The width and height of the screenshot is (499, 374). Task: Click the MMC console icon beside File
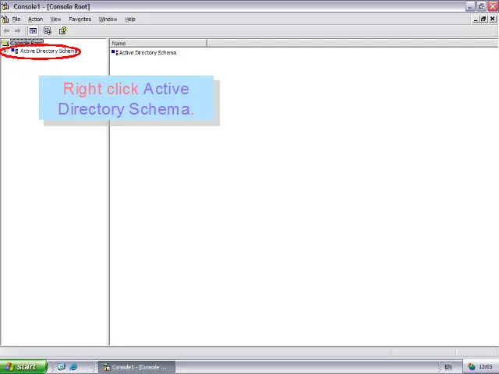(x=5, y=19)
